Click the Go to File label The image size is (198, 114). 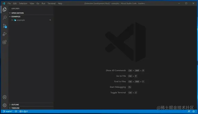pos(121,76)
